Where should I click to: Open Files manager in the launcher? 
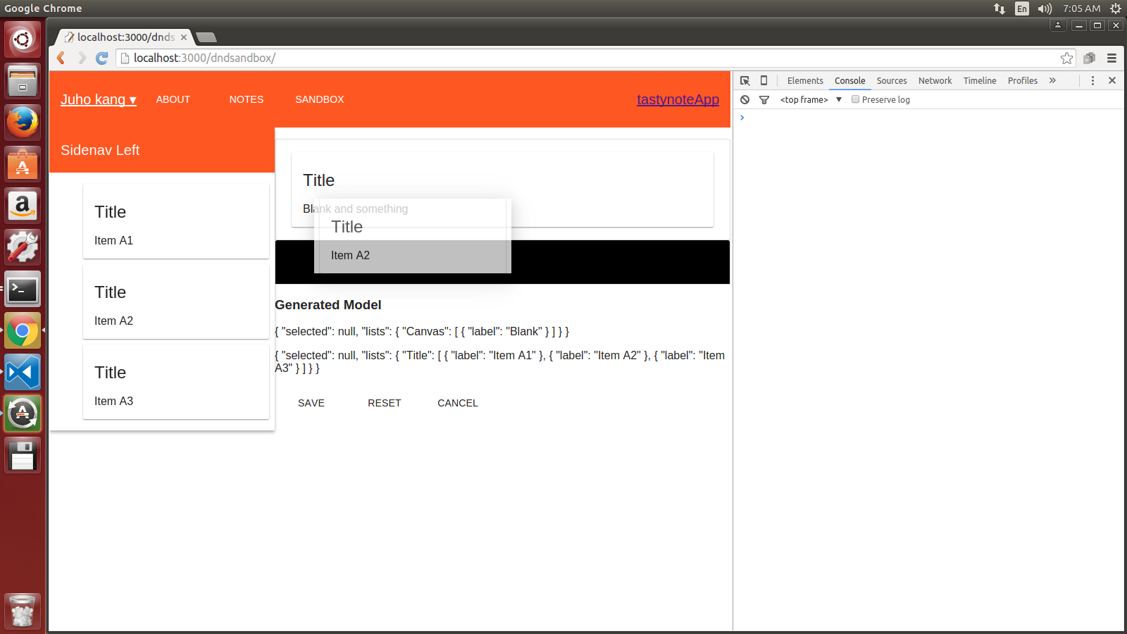tap(23, 81)
